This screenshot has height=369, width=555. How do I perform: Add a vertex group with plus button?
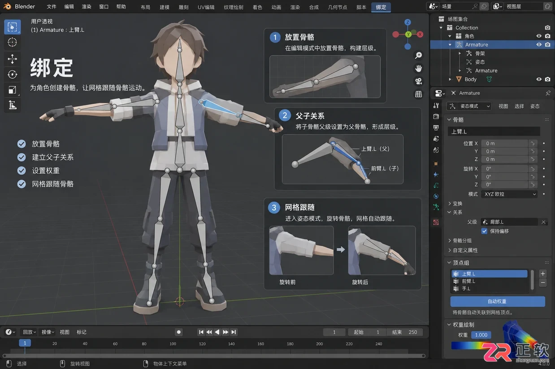(x=543, y=274)
